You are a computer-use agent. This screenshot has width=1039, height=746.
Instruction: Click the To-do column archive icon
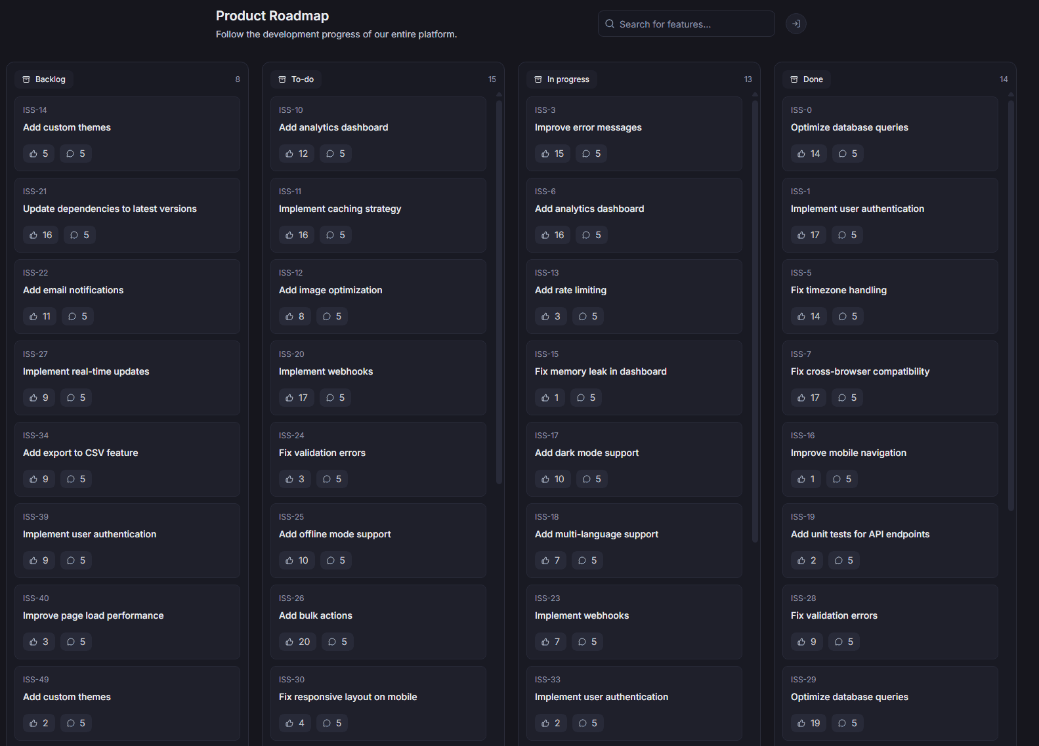coord(282,79)
